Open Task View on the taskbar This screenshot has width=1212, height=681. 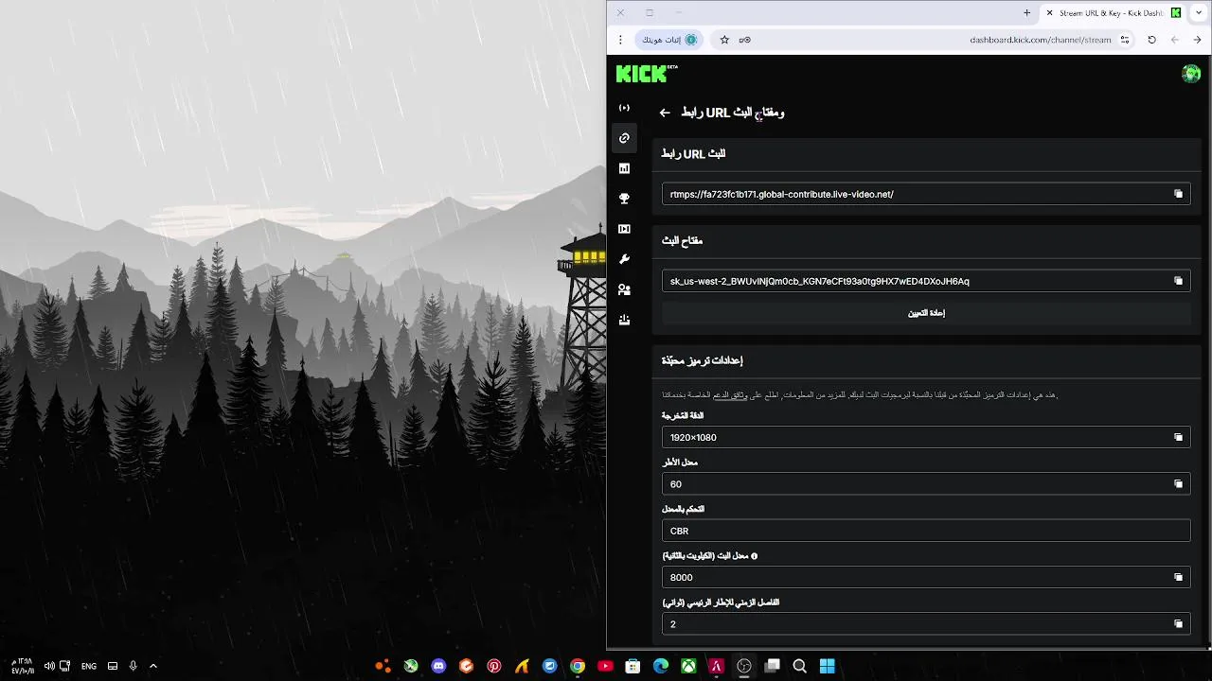(x=772, y=666)
